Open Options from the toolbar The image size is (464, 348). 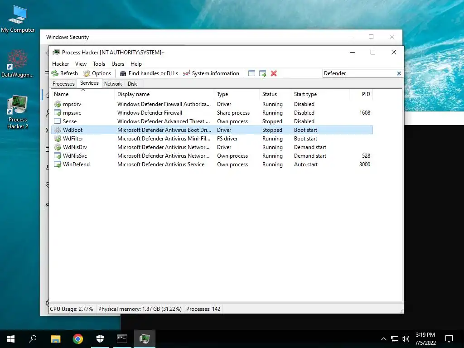pos(97,73)
